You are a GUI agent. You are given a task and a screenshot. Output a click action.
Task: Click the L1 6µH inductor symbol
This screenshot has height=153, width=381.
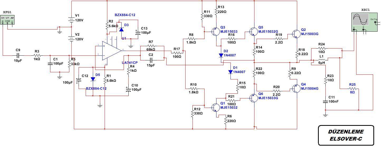pyautogui.click(x=321, y=60)
